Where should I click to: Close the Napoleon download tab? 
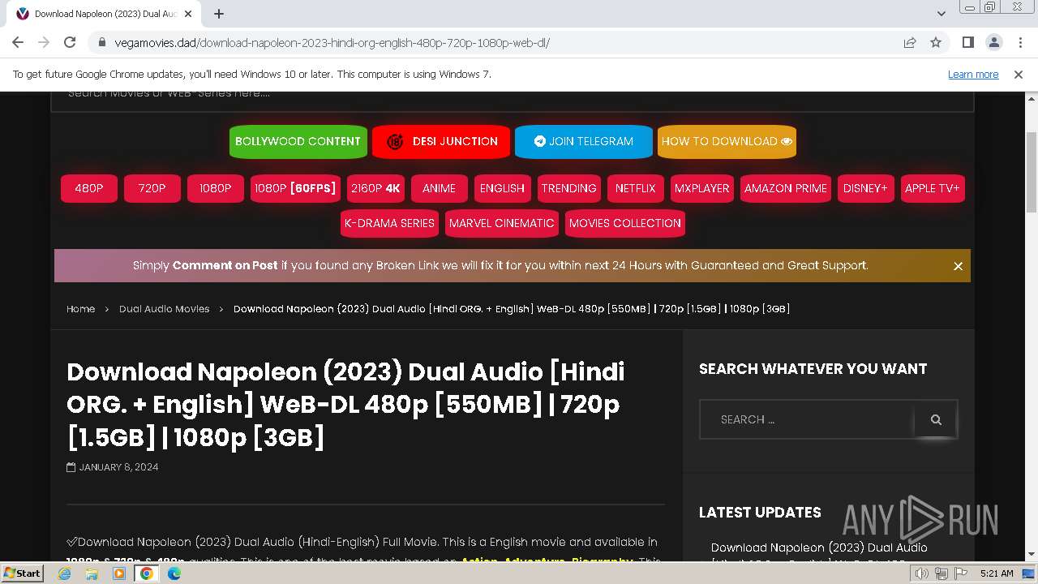[188, 14]
